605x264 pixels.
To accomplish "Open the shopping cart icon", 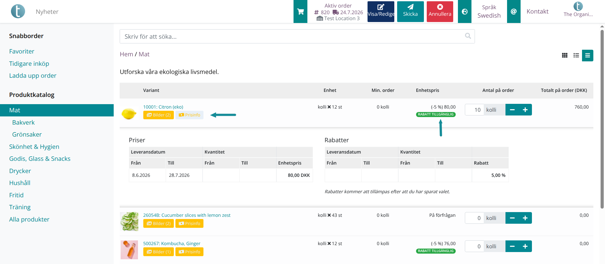I will 300,12.
